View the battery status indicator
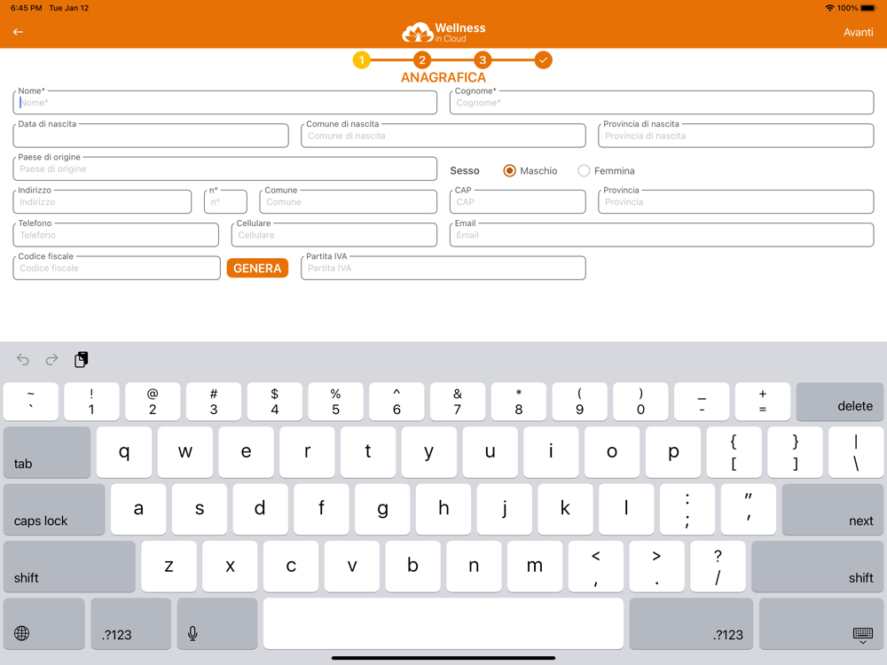Image resolution: width=887 pixels, height=665 pixels. [867, 8]
